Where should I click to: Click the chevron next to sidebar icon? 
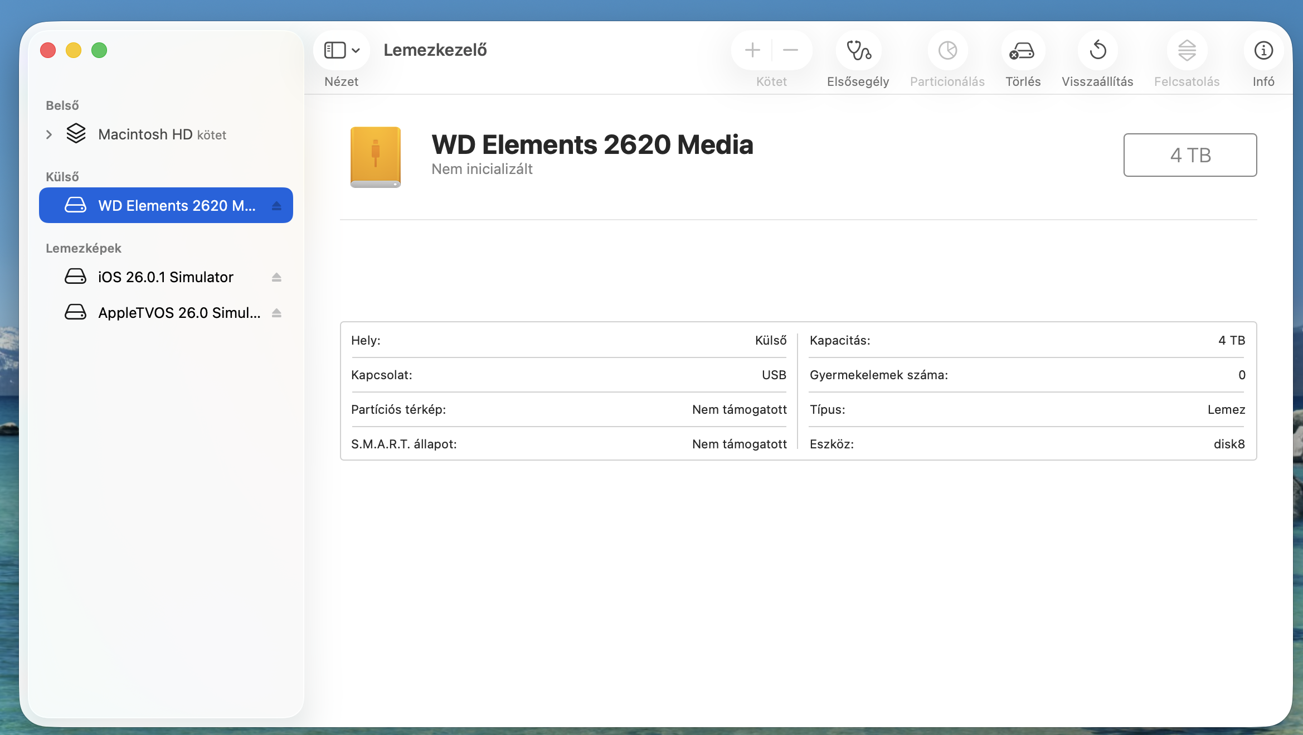[356, 50]
